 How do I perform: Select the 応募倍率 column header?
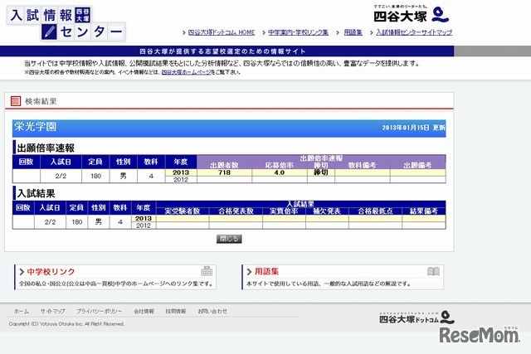280,165
